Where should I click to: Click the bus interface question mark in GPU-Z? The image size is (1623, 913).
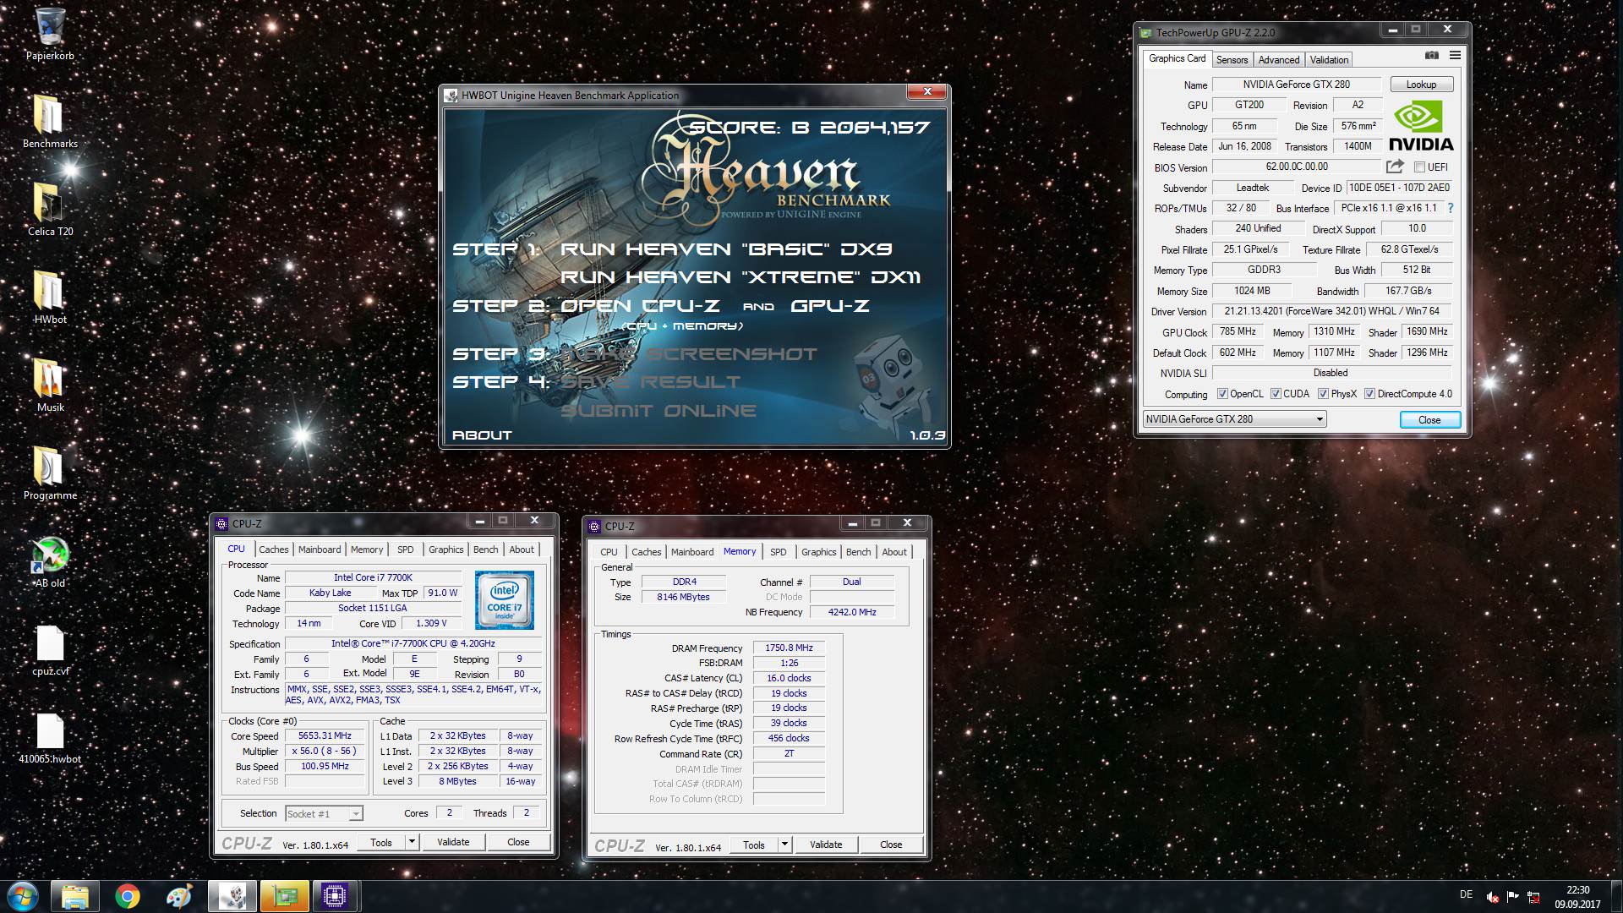point(1451,208)
